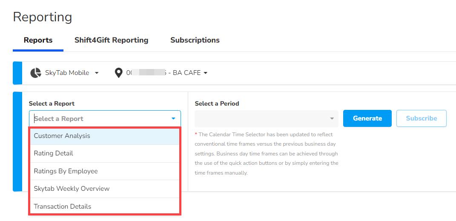The image size is (456, 221).
Task: Click the pie chart icon beside SkyTab Mobile
Action: (x=36, y=73)
